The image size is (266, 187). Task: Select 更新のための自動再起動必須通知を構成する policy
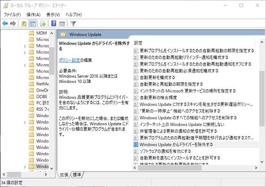point(179,71)
